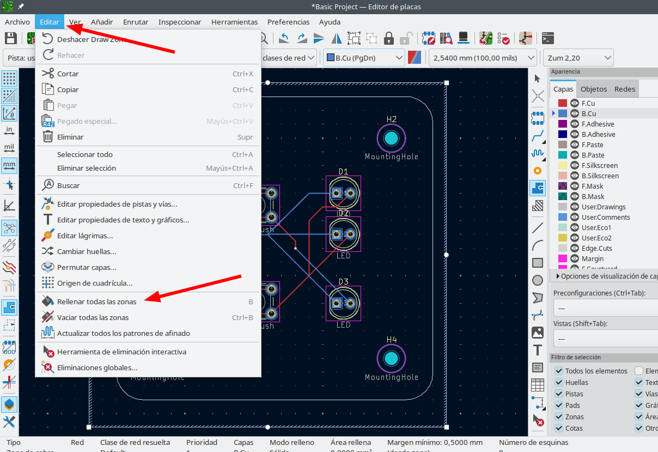The image size is (658, 452).
Task: Select the Draw line tool
Action: coord(538,227)
